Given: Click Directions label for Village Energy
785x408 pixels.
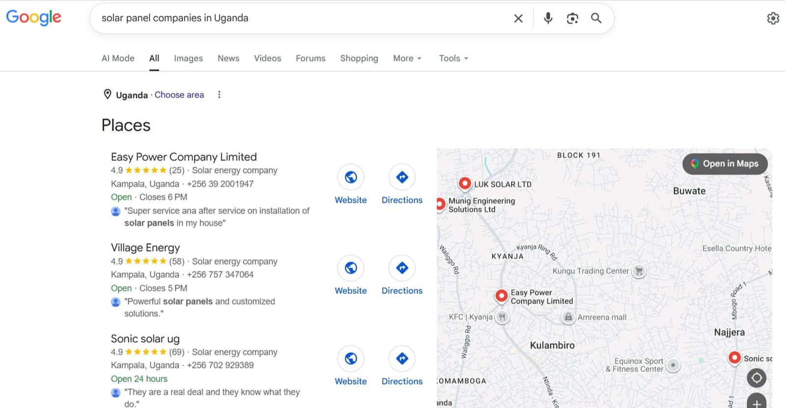Looking at the screenshot, I should [x=402, y=290].
